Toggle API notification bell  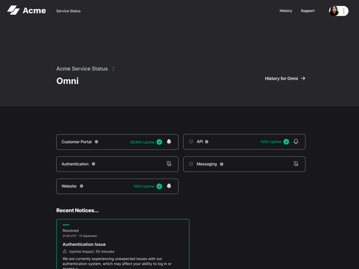(x=296, y=142)
